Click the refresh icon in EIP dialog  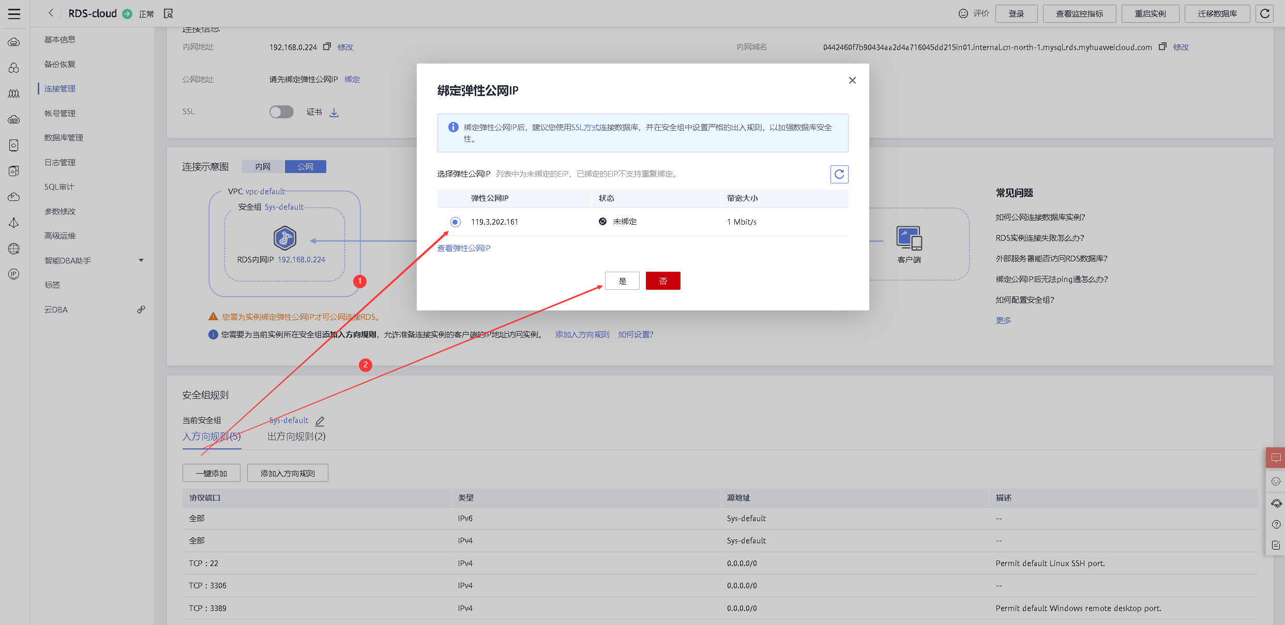tap(839, 174)
